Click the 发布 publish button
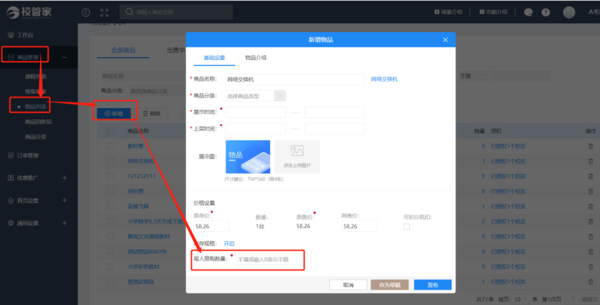This screenshot has height=305, width=600. pyautogui.click(x=432, y=284)
